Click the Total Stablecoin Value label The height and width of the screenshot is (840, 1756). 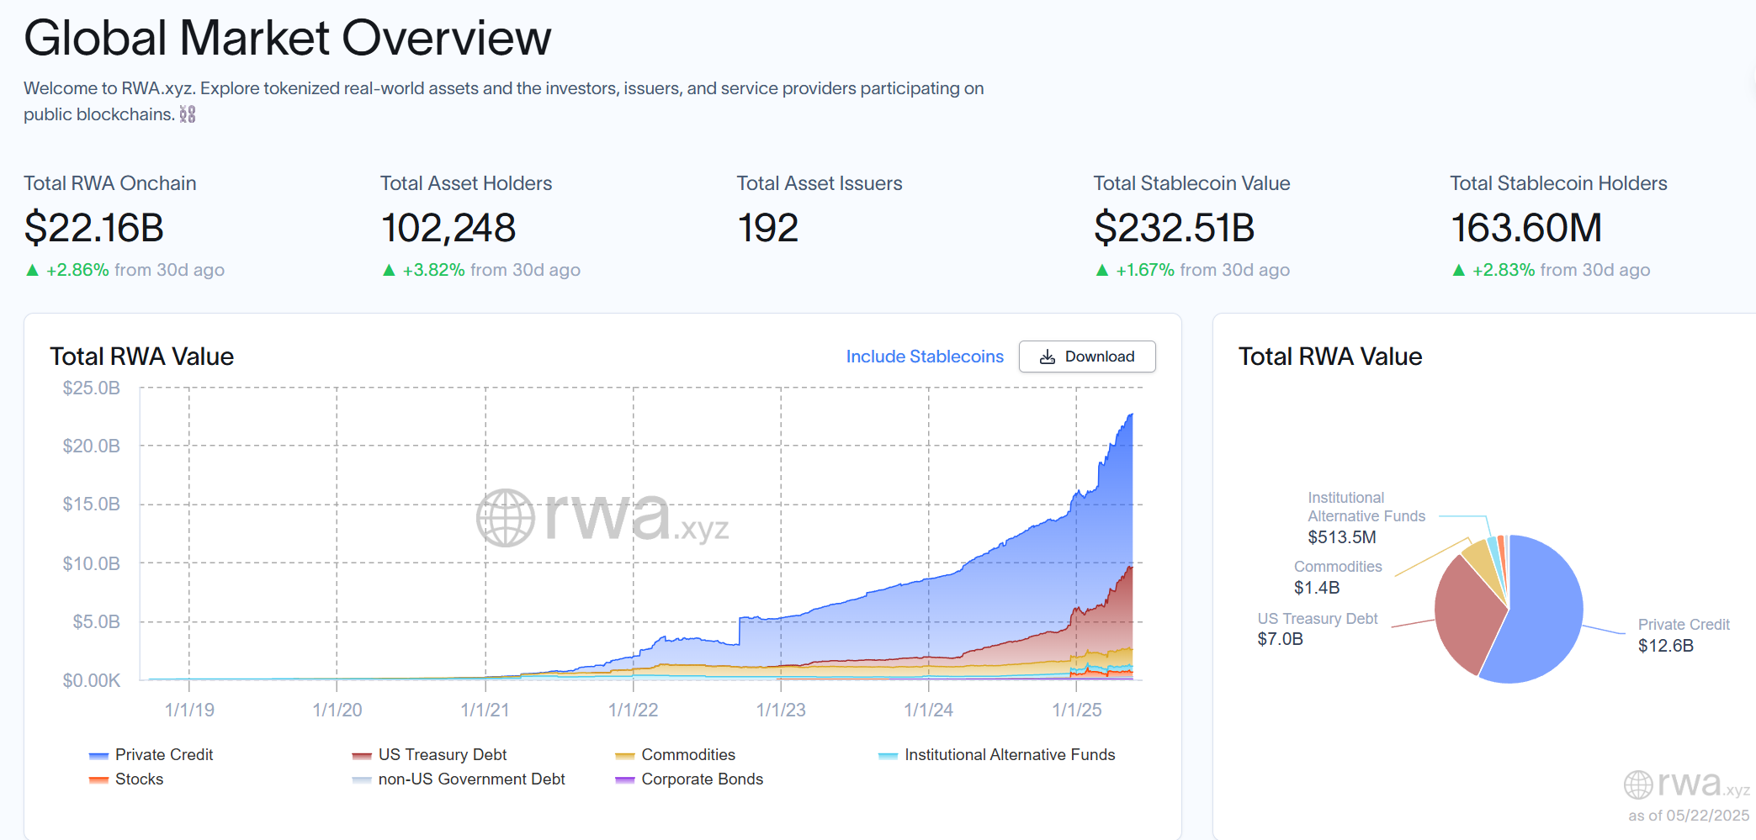(x=1191, y=183)
